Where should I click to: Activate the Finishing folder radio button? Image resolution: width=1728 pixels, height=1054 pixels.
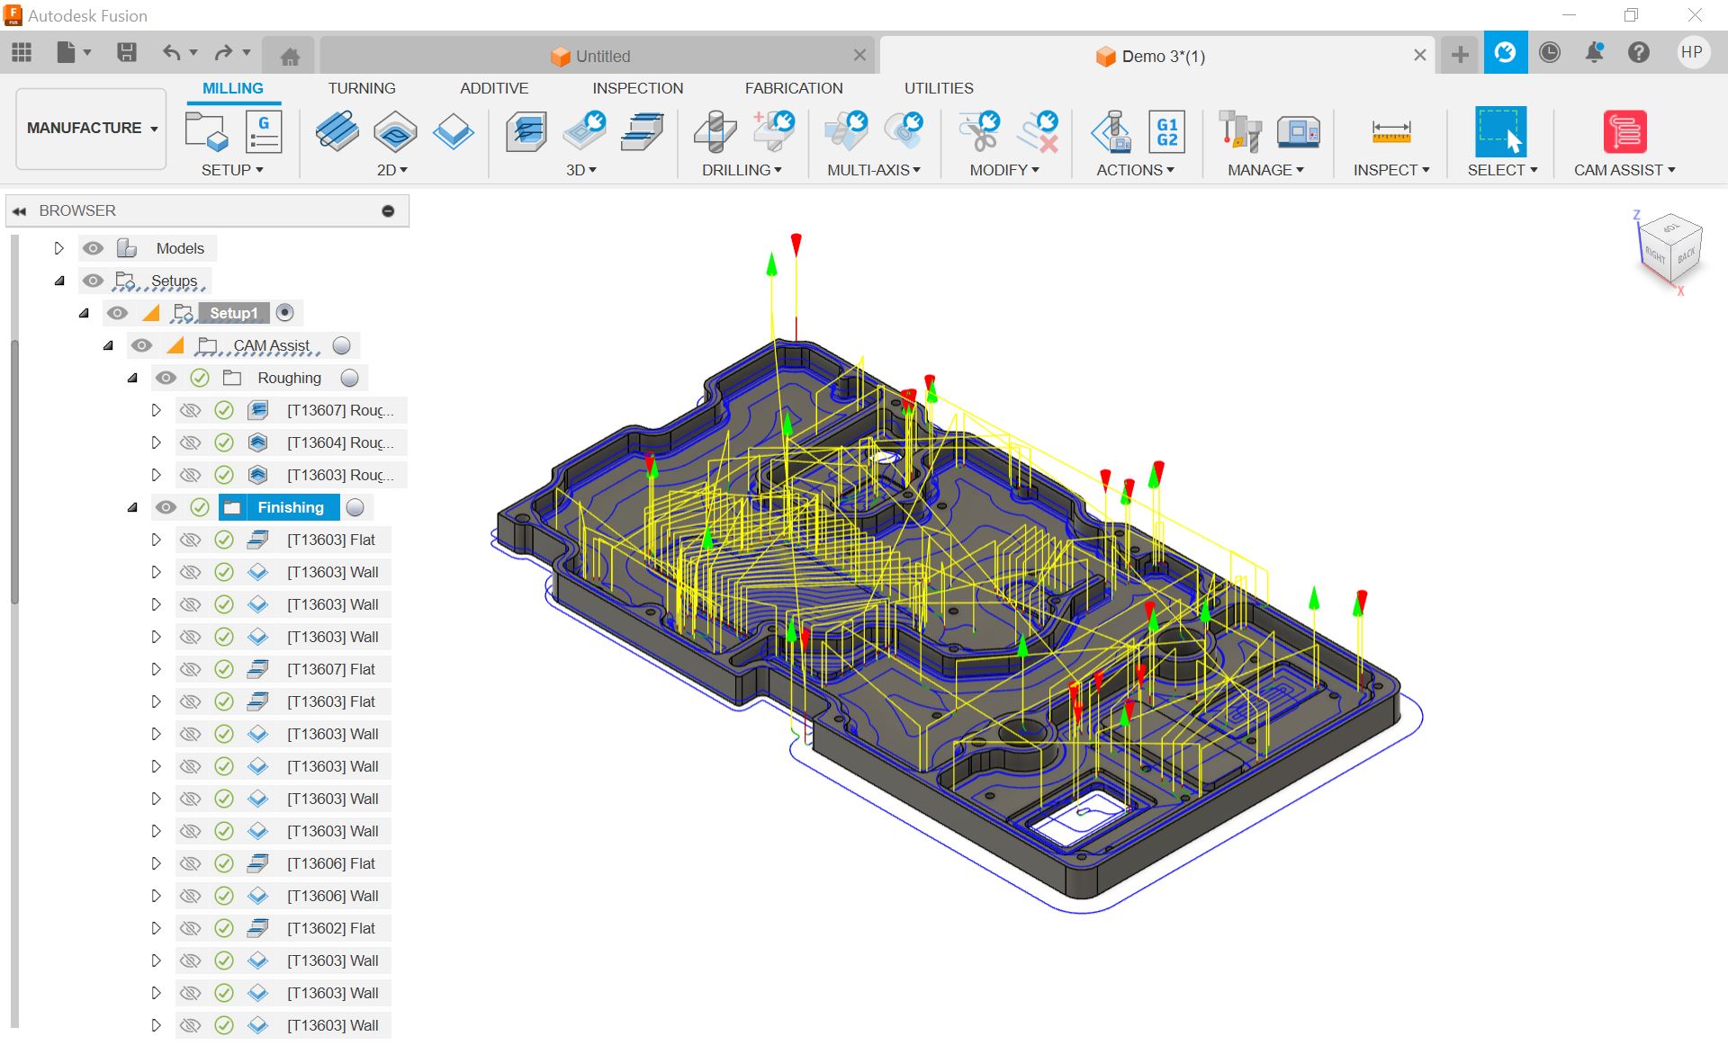355,507
